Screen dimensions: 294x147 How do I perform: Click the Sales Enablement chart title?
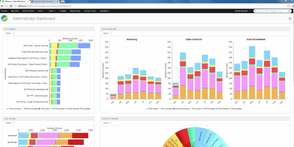tap(256, 40)
